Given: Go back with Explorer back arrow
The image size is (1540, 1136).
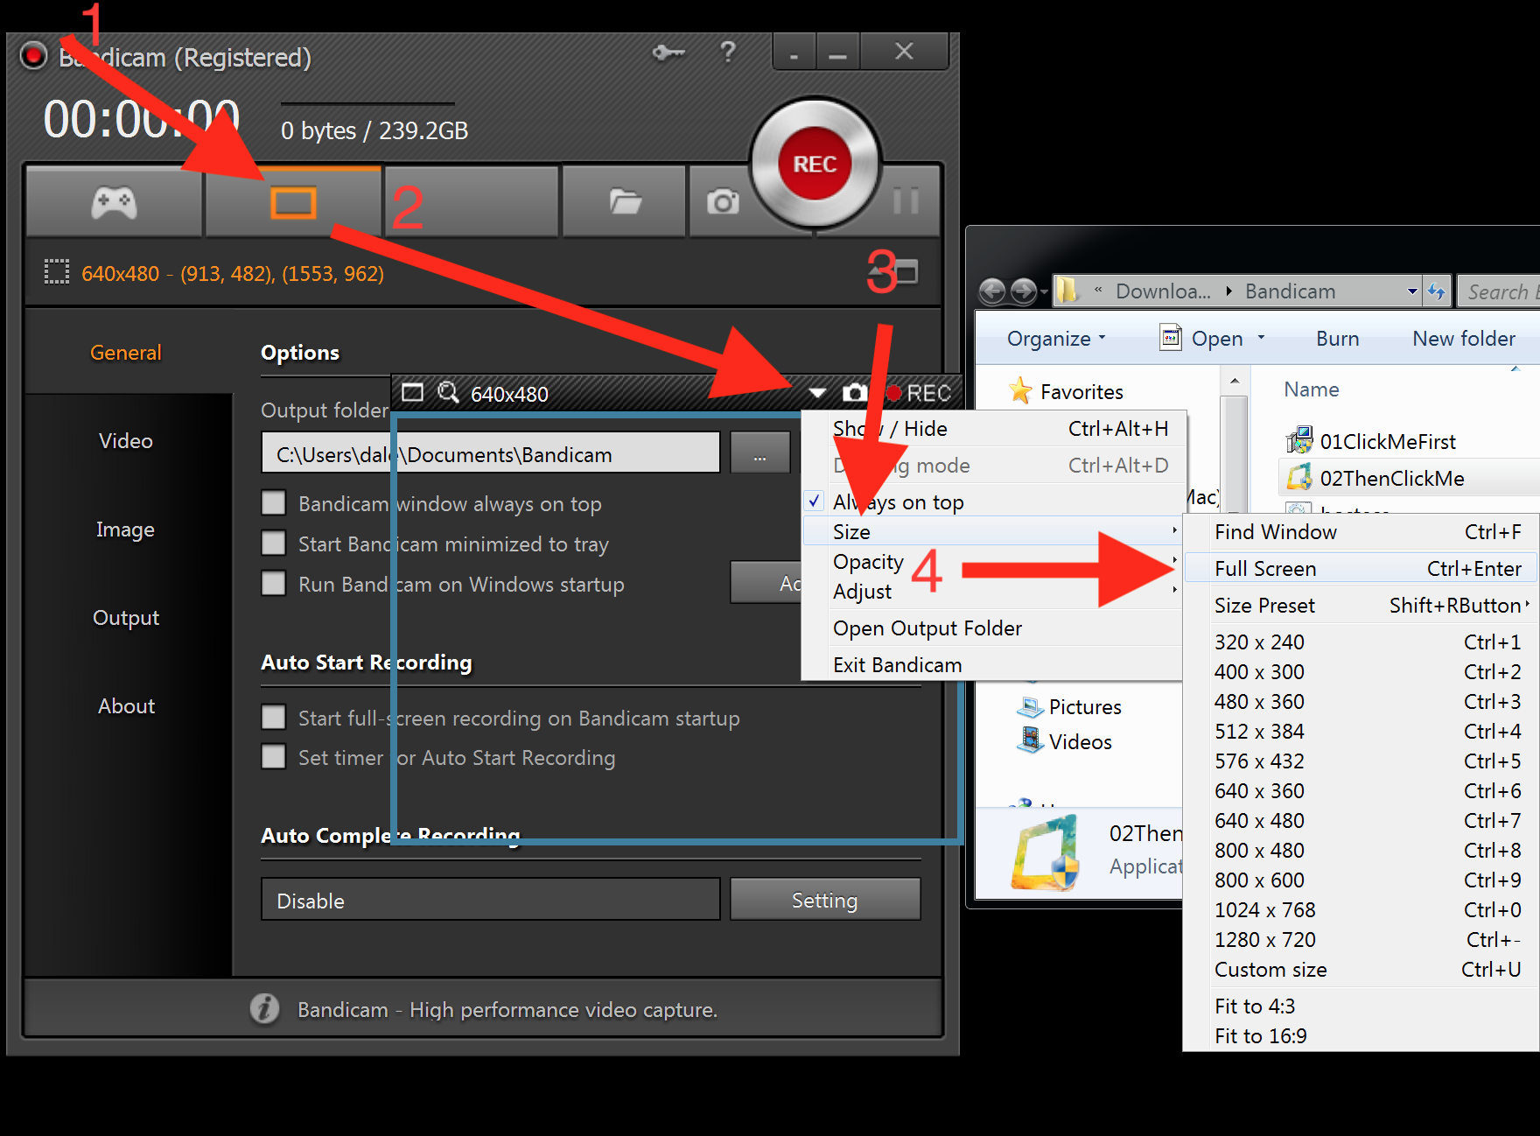Looking at the screenshot, I should coord(992,291).
